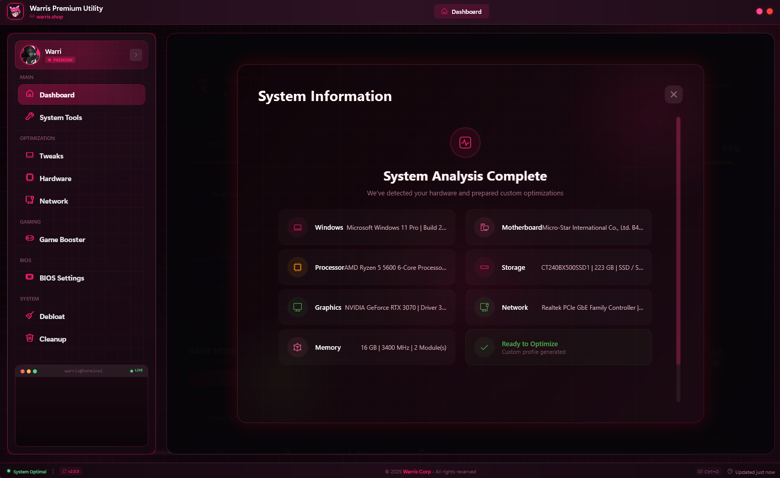Switch to the Dashboard tab at top

pos(461,11)
